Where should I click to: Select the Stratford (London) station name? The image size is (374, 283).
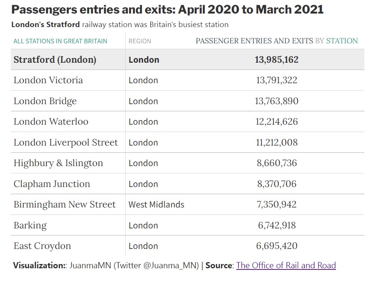(x=55, y=60)
